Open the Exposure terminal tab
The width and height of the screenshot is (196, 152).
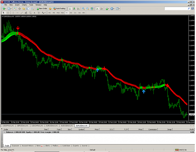[15, 146]
